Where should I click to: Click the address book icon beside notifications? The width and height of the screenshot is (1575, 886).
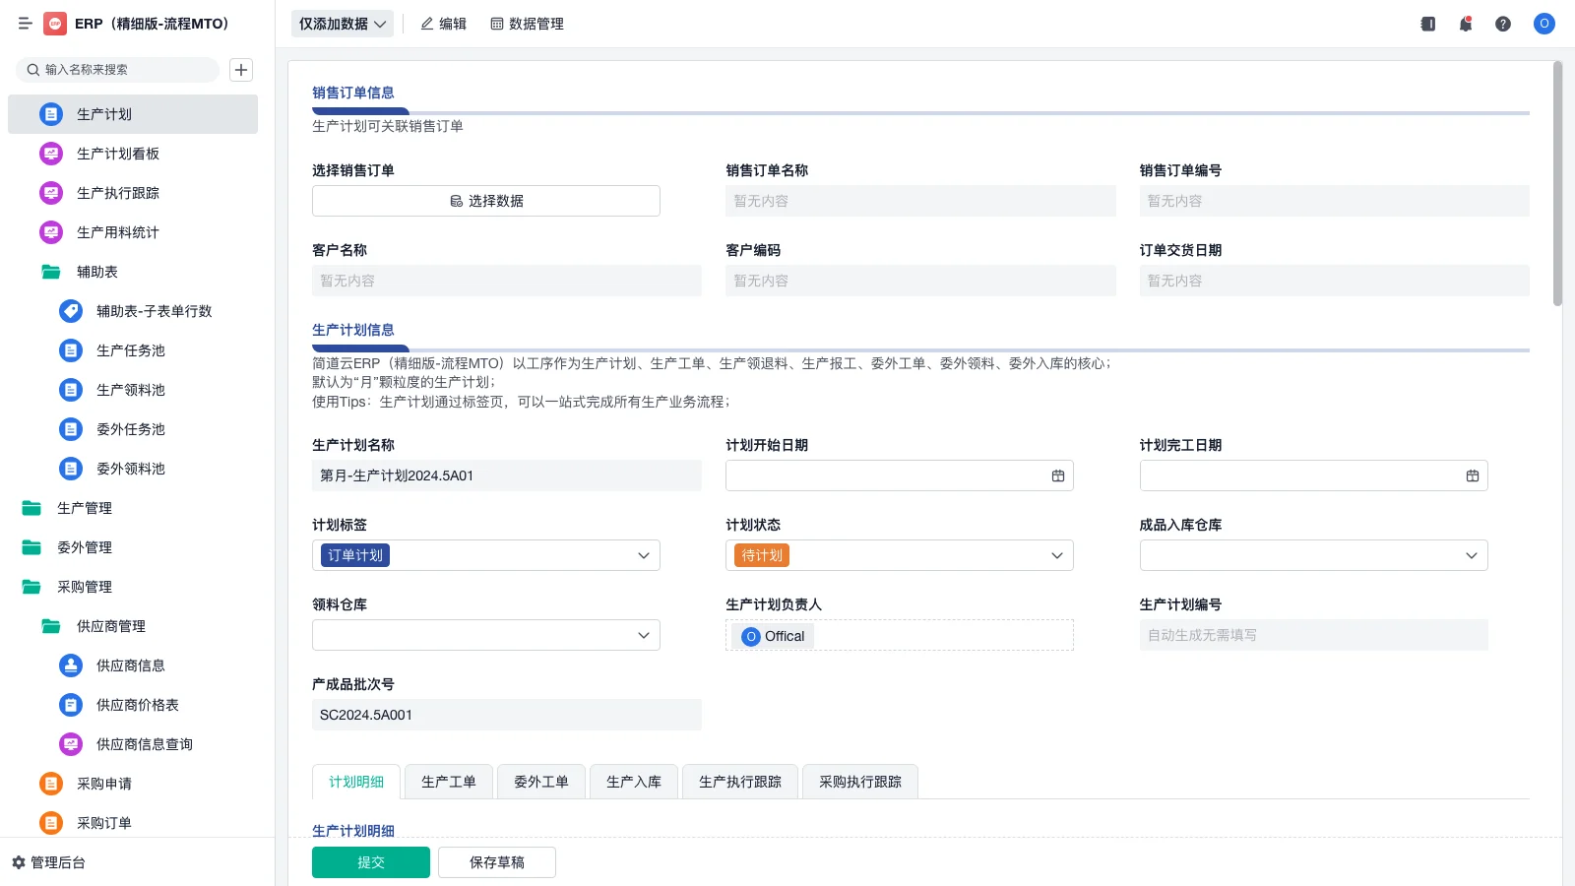(1426, 24)
